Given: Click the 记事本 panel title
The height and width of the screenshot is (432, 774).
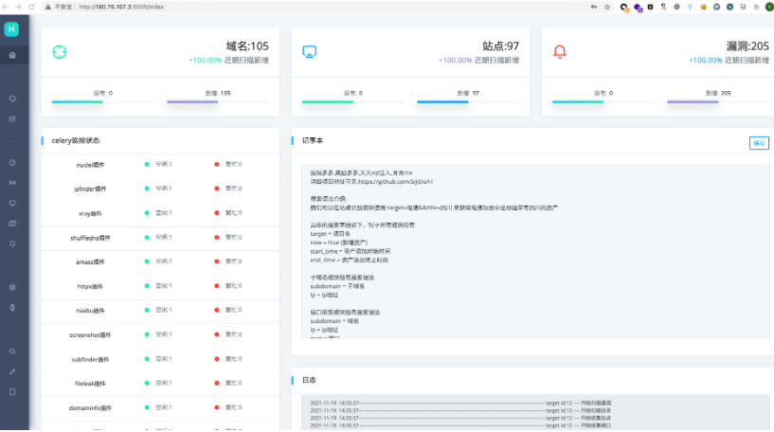Looking at the screenshot, I should pos(313,141).
